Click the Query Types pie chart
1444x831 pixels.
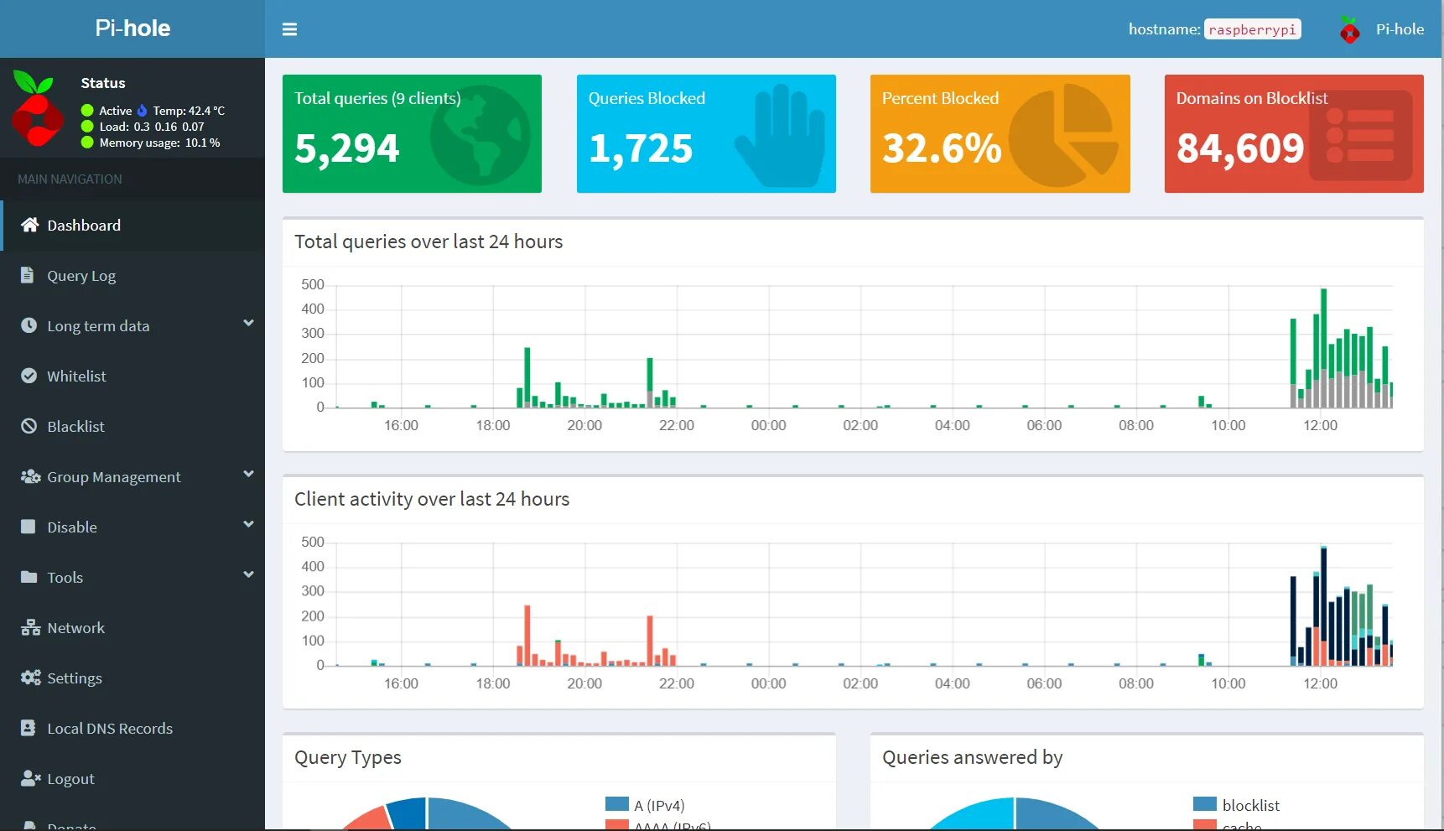pyautogui.click(x=426, y=813)
